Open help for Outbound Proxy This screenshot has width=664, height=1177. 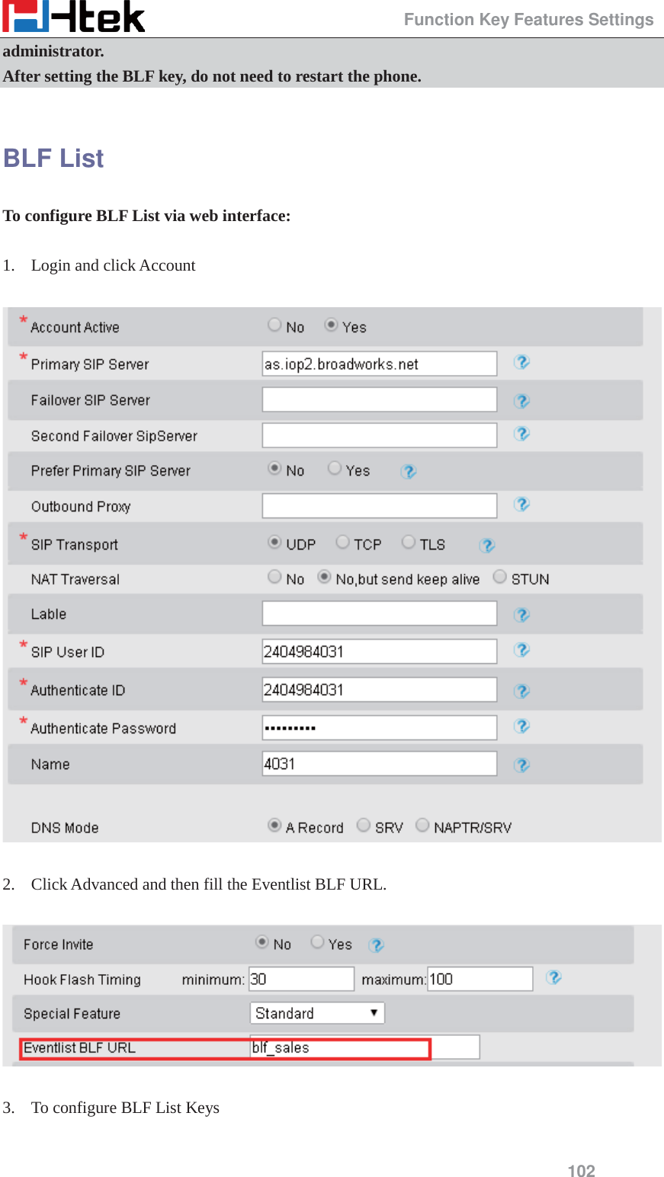pyautogui.click(x=521, y=505)
